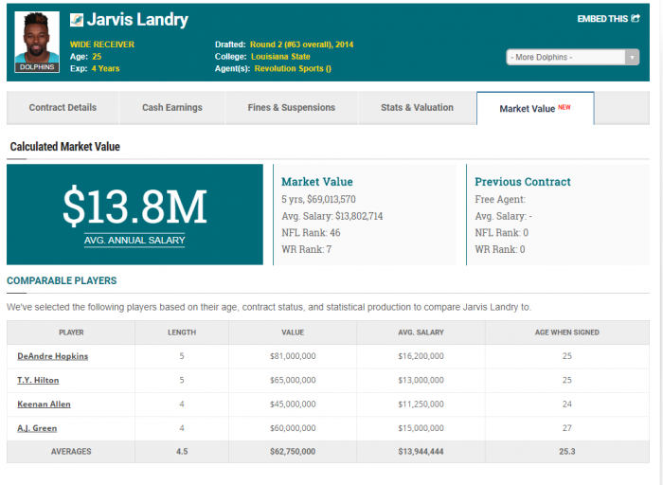Select the Fines & Suspensions tab
The height and width of the screenshot is (485, 663).
[292, 108]
